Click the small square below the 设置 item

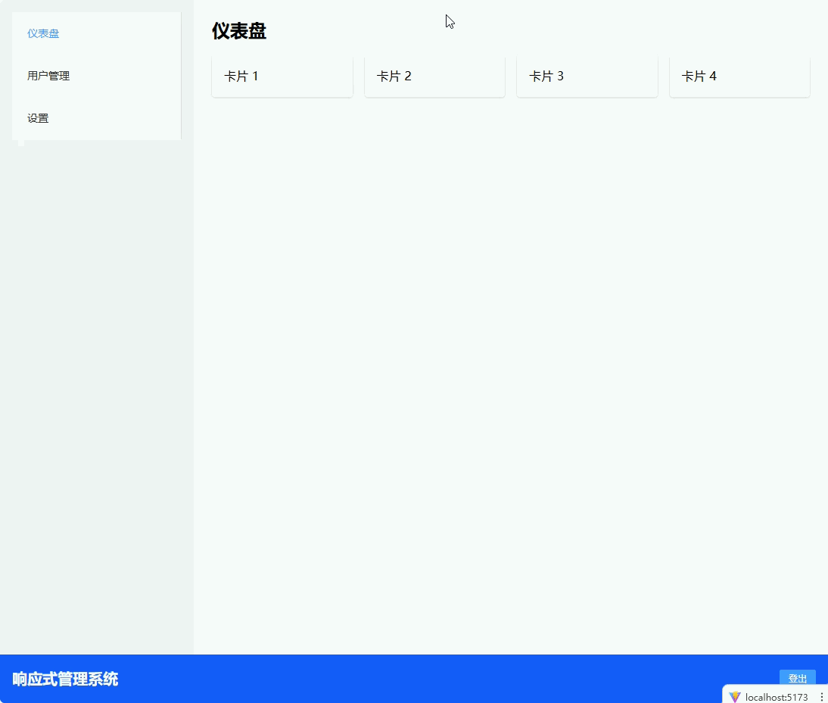pos(21,142)
